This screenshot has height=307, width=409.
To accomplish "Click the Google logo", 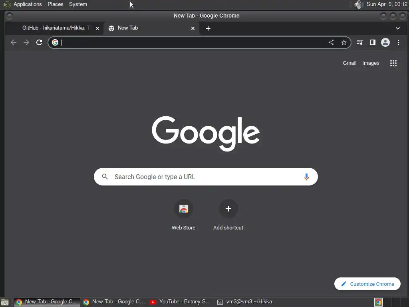I will [x=206, y=134].
